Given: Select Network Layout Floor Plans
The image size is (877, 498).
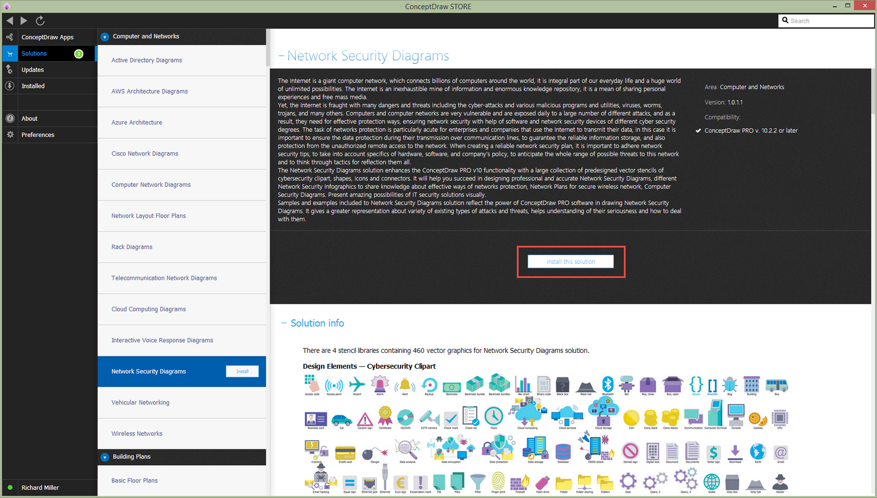Looking at the screenshot, I should (x=182, y=216).
